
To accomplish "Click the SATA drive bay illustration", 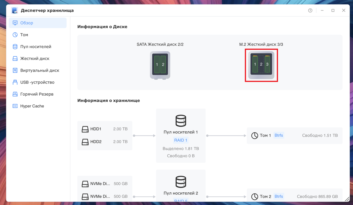I will pos(160,65).
